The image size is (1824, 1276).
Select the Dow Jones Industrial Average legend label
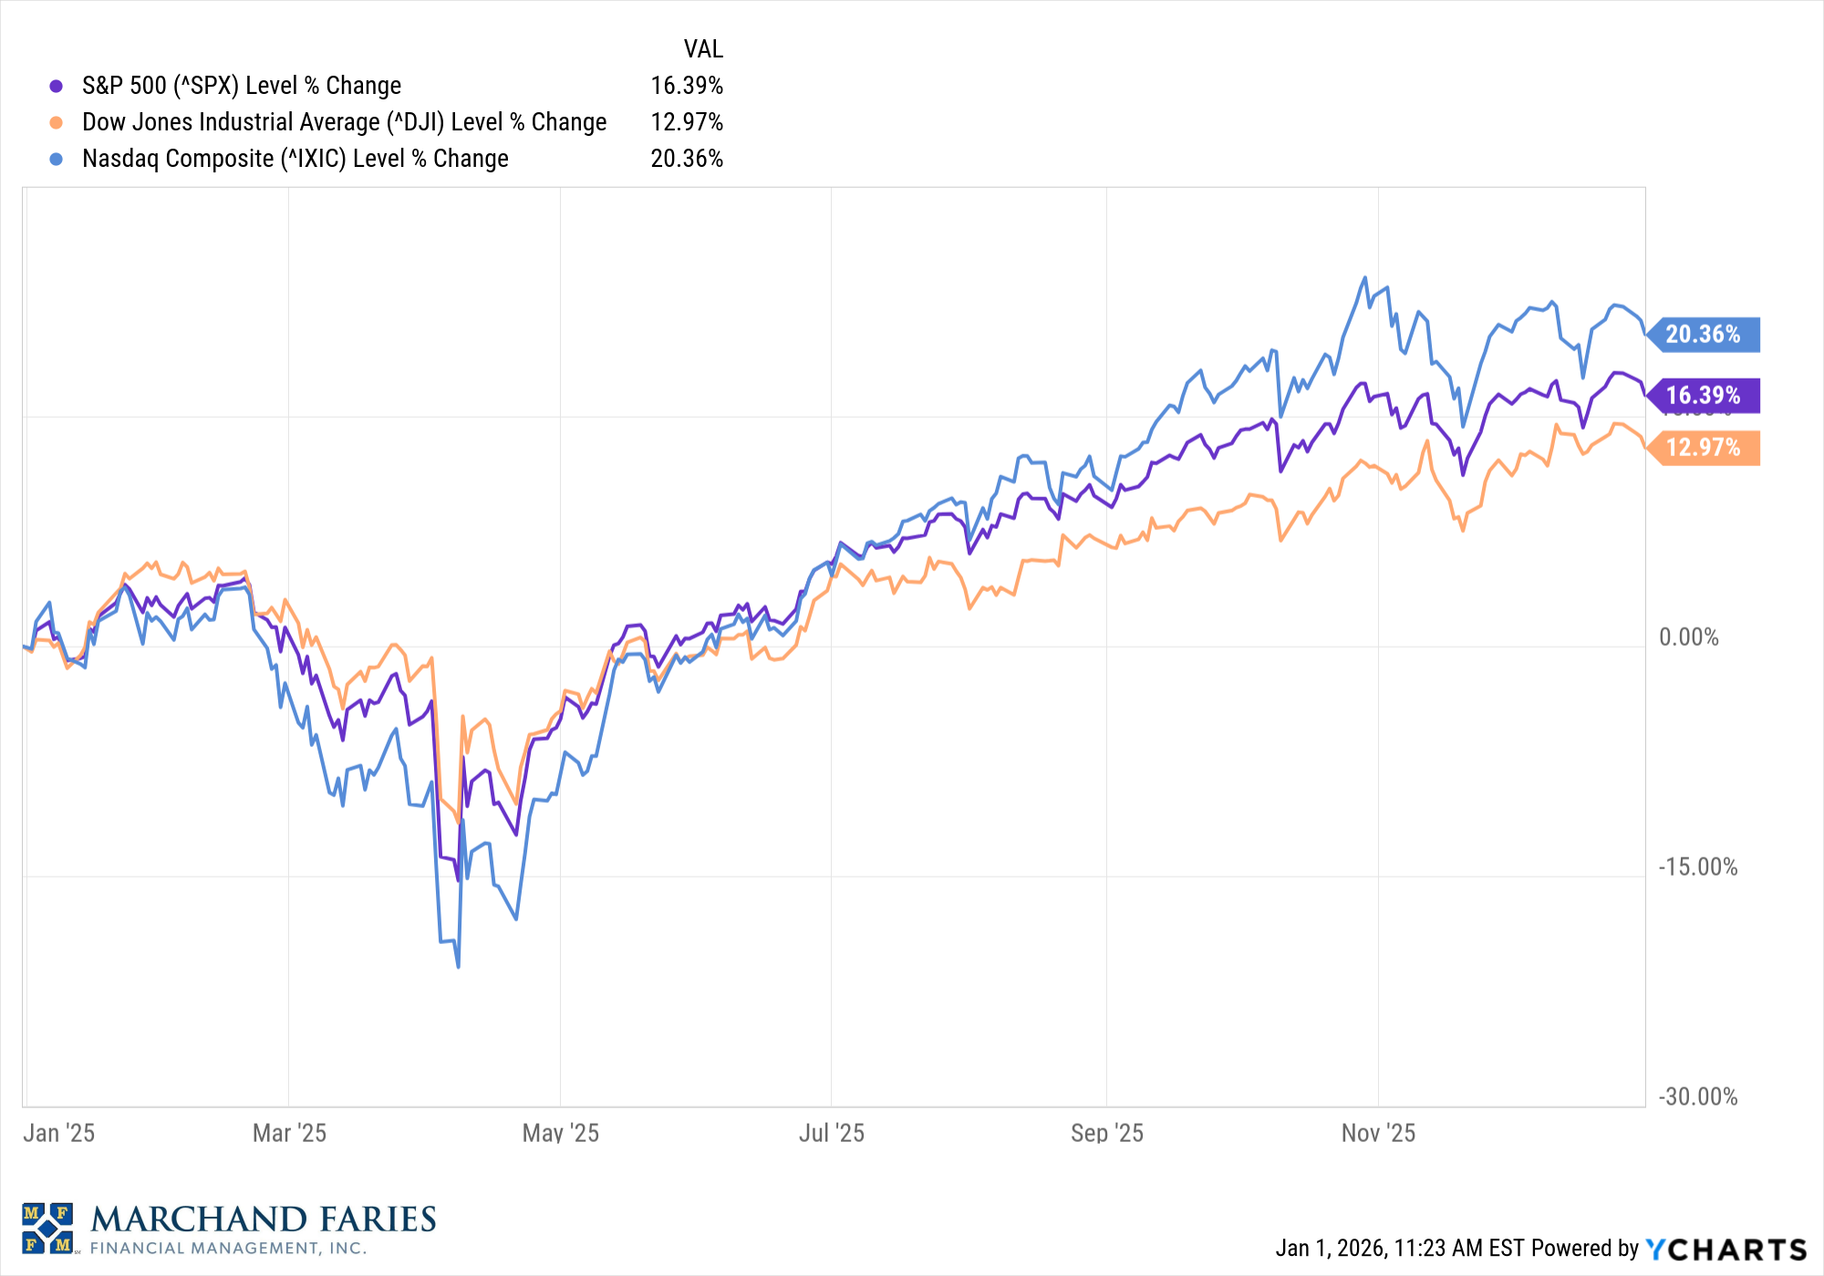(x=344, y=122)
